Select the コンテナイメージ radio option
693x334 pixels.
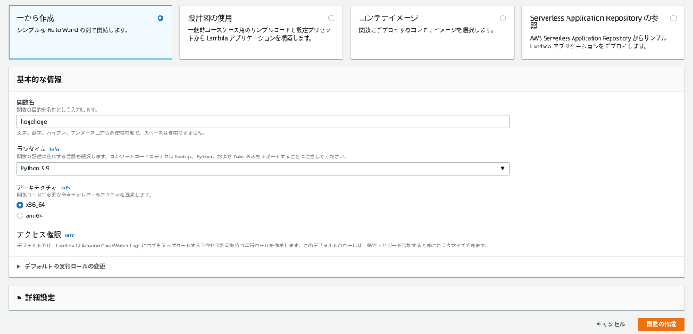[502, 18]
